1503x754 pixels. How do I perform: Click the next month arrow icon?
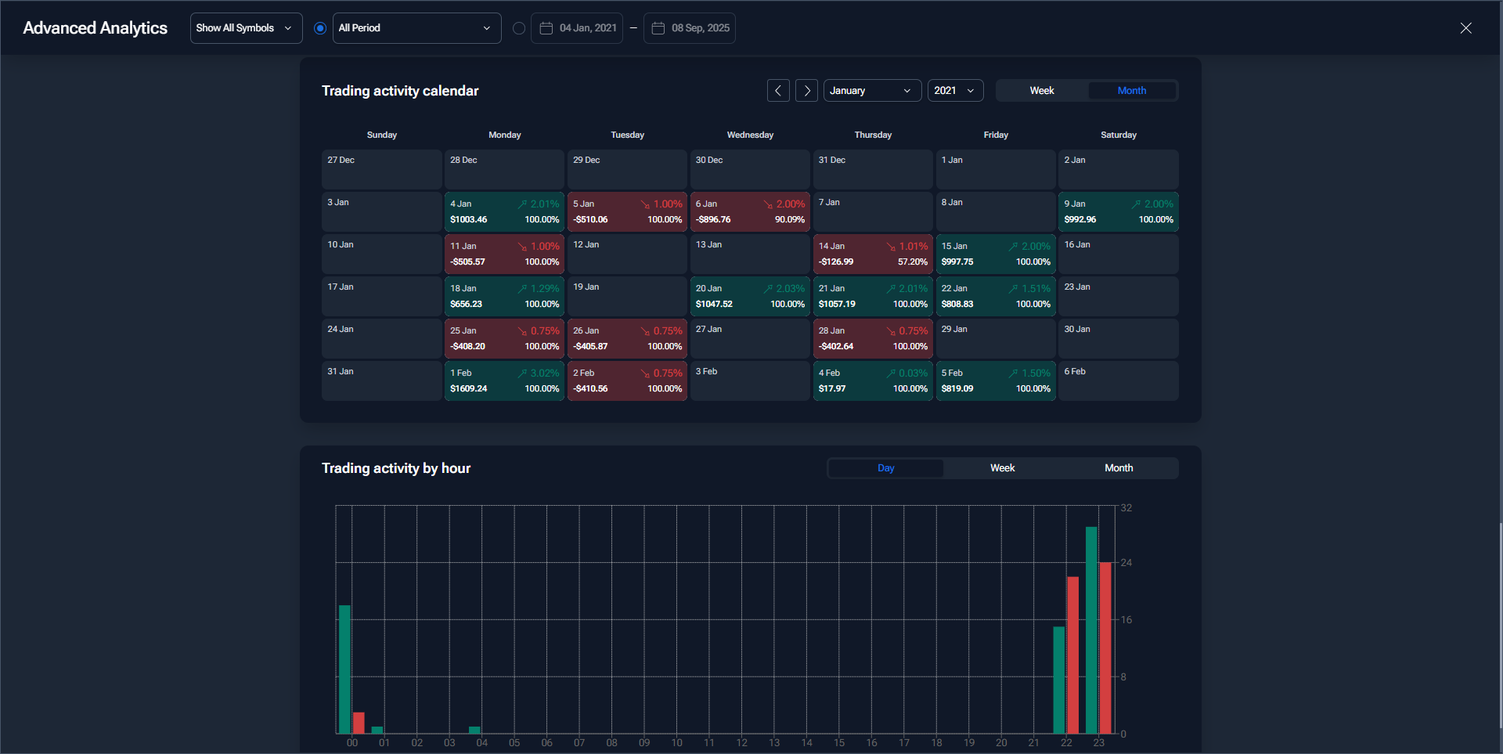pos(806,91)
